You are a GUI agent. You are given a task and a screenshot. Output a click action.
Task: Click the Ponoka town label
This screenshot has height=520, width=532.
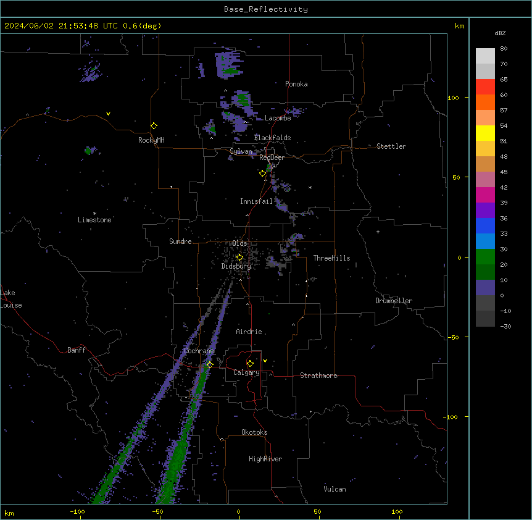coord(296,84)
